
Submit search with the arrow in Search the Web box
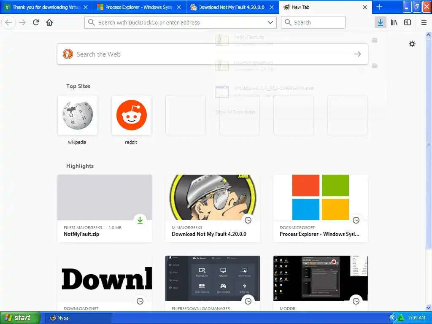click(x=358, y=54)
